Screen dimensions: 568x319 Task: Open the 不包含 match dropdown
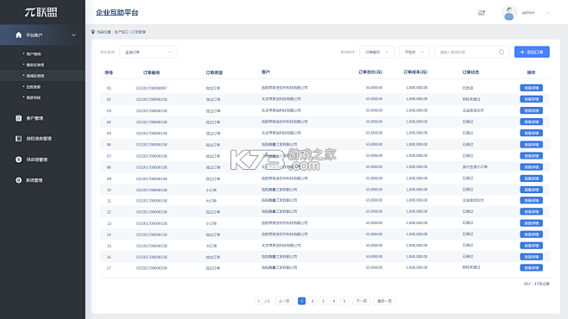coord(414,52)
